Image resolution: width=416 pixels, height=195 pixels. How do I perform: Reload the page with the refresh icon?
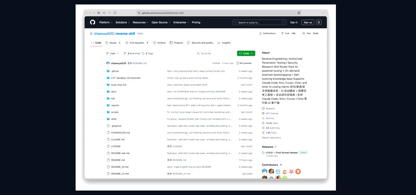115,12
